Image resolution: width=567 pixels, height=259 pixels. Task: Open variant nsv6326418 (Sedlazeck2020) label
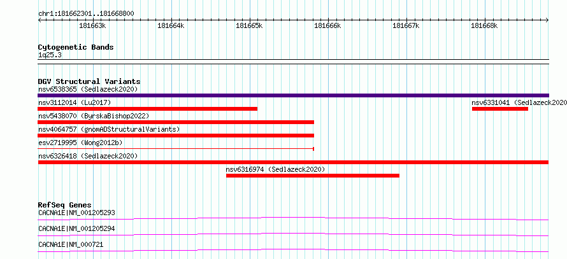pos(88,156)
